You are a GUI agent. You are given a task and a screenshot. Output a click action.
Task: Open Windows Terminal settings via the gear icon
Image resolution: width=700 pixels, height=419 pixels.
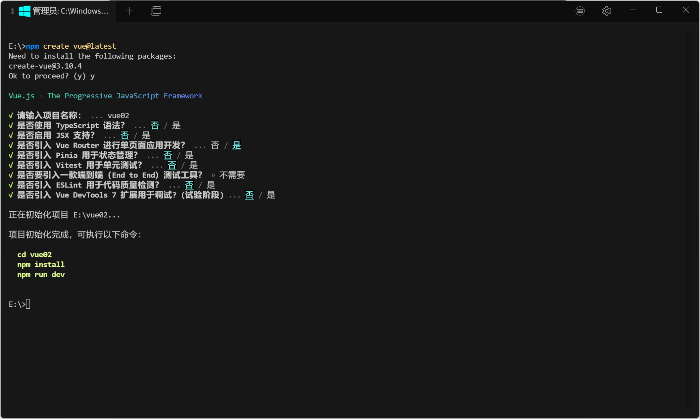point(607,11)
